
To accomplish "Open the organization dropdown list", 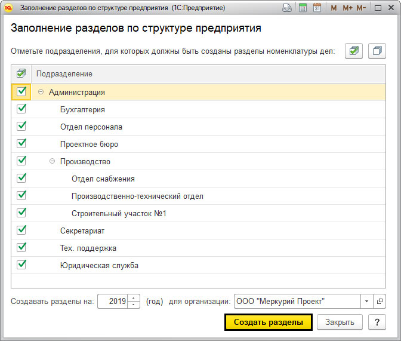I will coord(367,302).
